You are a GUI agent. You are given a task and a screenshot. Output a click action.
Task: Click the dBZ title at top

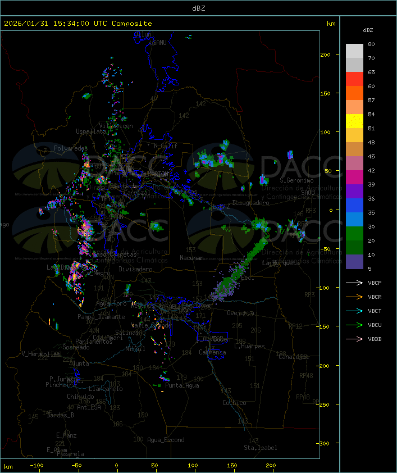point(198,8)
